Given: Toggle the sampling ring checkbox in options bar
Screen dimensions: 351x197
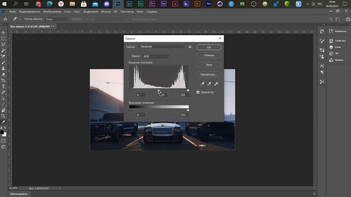Looking at the screenshot, I should pyautogui.click(x=130, y=20).
